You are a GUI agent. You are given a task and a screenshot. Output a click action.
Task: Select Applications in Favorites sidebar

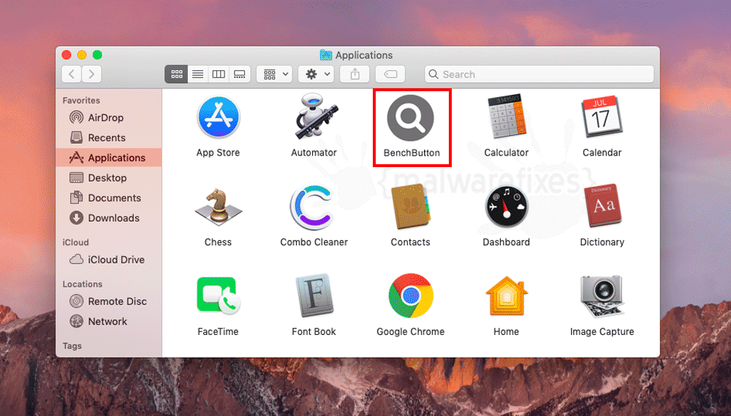pyautogui.click(x=109, y=158)
